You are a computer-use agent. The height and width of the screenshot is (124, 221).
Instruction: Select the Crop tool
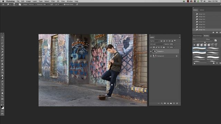click(2, 49)
